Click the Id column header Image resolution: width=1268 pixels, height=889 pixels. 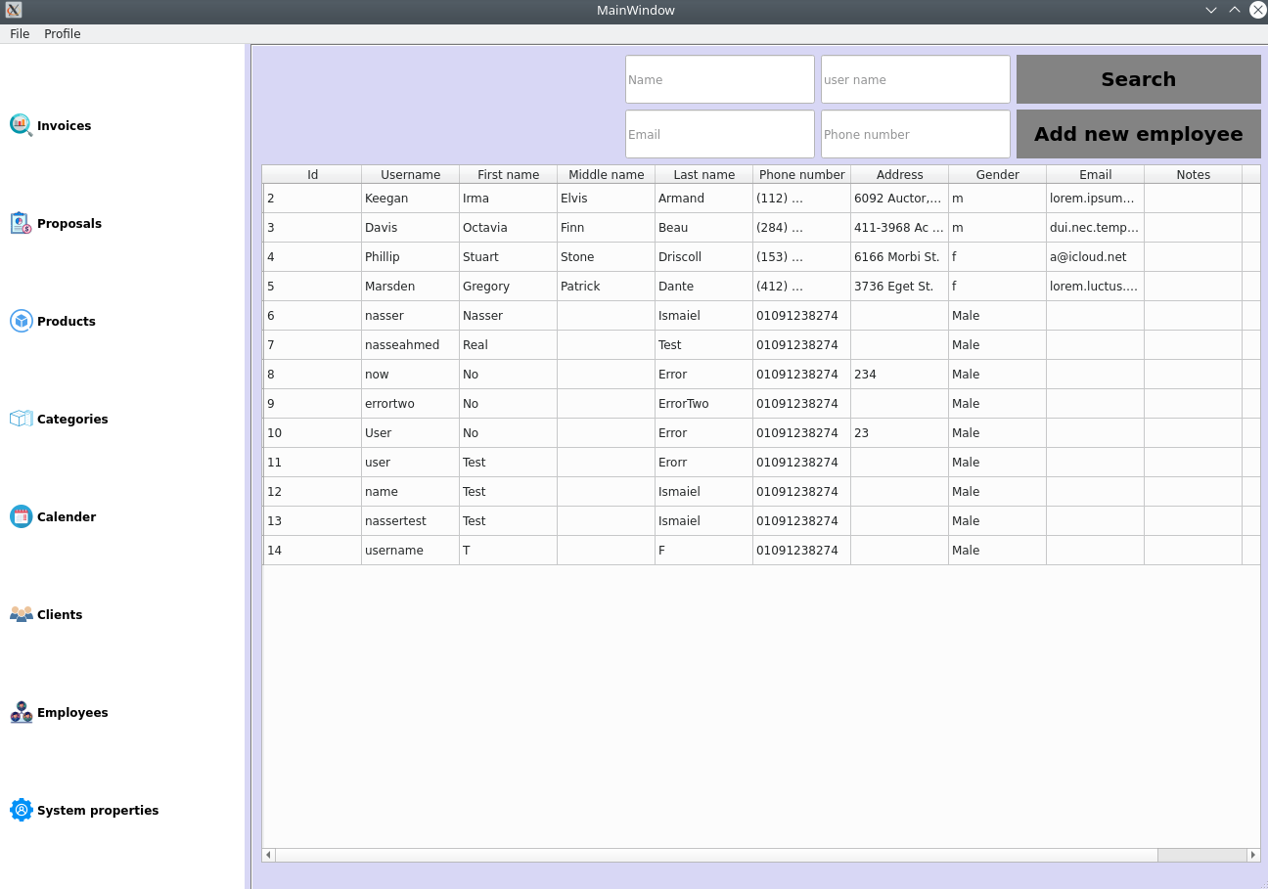point(311,174)
